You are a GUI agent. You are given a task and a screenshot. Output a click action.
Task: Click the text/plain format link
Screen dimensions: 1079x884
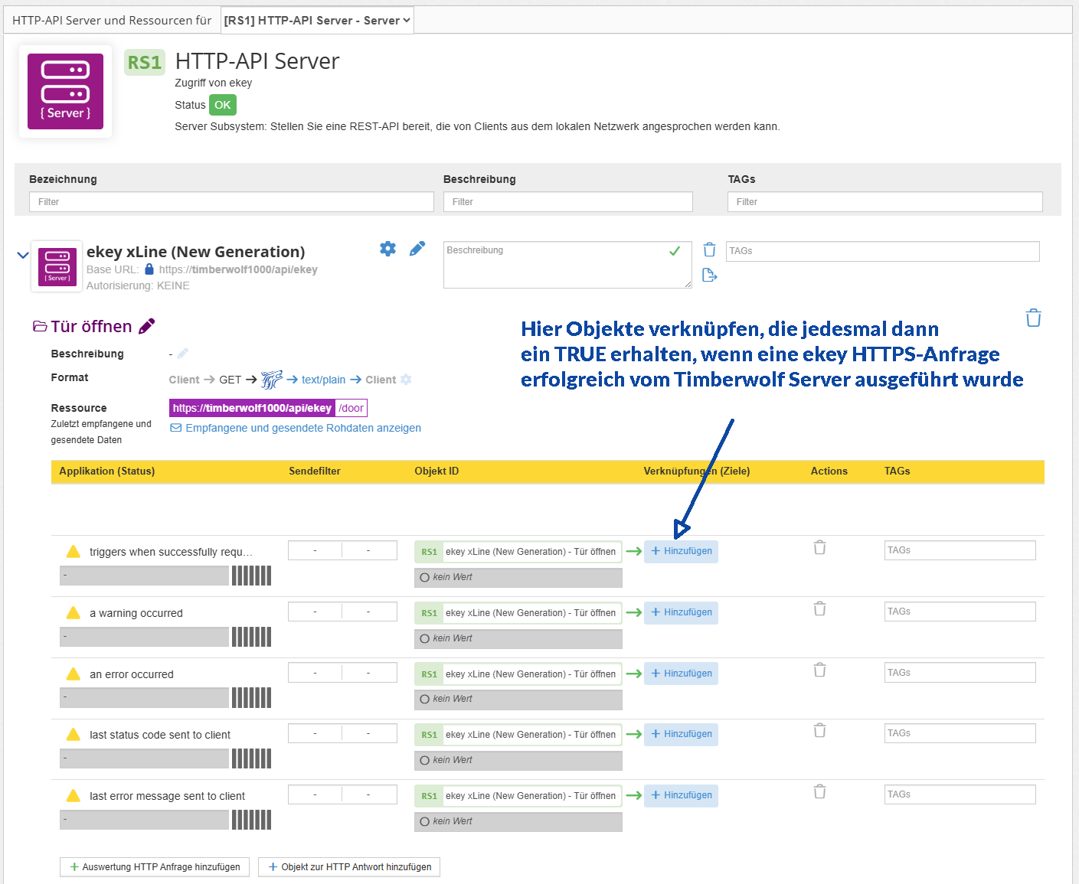pos(323,380)
